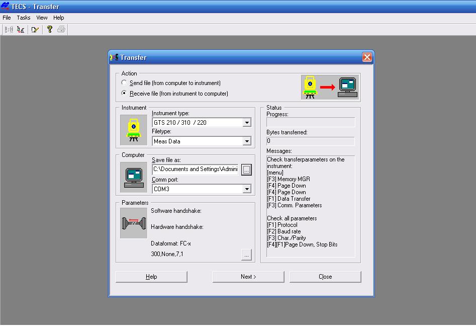Click the file conversion toolbar icon
Screen dimensions: 476x328
pos(21,30)
